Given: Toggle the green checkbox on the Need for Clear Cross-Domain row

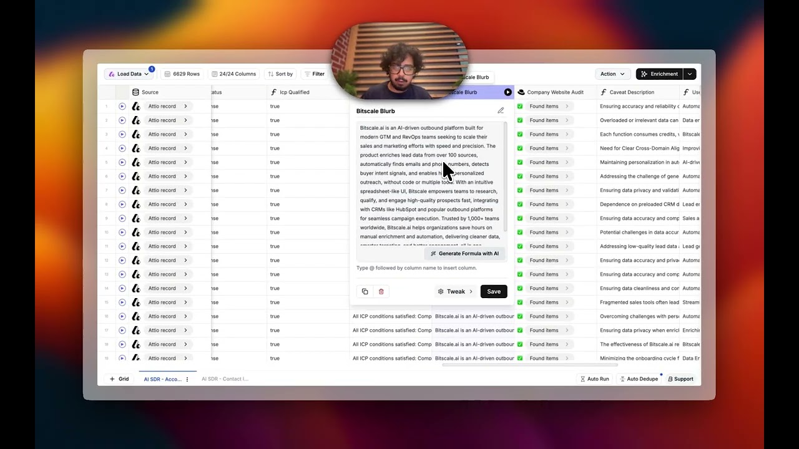Looking at the screenshot, I should (x=520, y=148).
